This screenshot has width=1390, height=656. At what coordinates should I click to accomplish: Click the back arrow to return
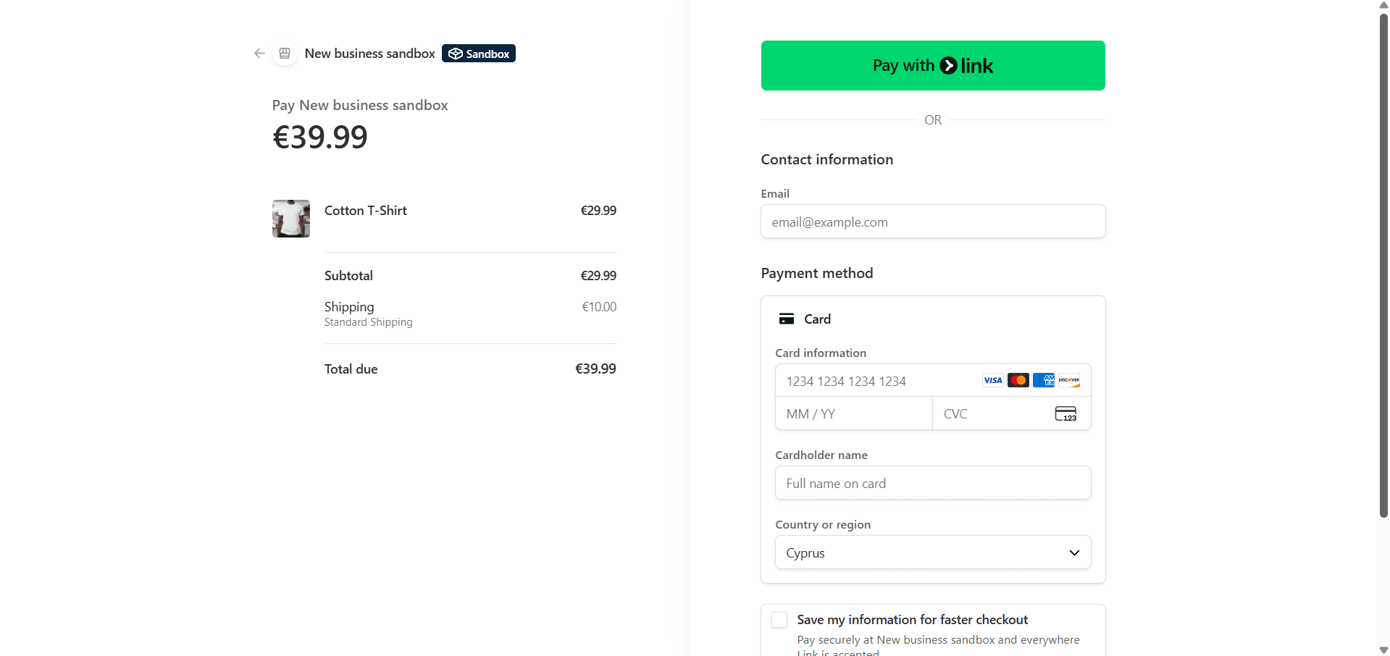259,53
